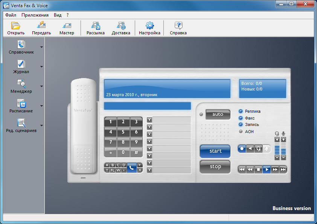Image resolution: width=317 pixels, height=224 pixels.
Task: Toggle the Реплика indicator
Action: tap(241, 111)
